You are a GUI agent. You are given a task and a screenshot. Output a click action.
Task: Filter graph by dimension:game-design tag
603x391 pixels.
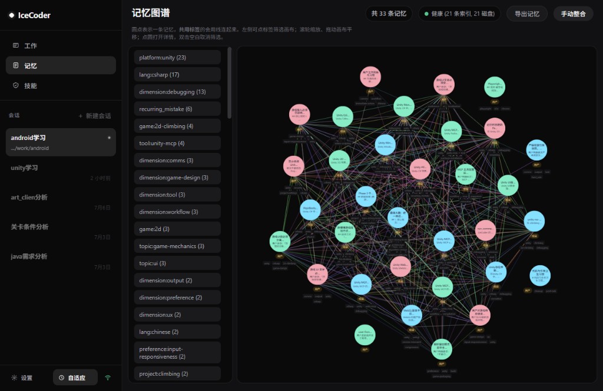point(177,178)
